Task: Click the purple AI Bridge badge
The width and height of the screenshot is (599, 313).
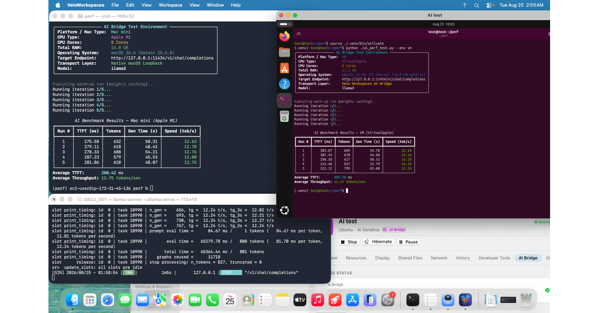Action: pos(394,230)
